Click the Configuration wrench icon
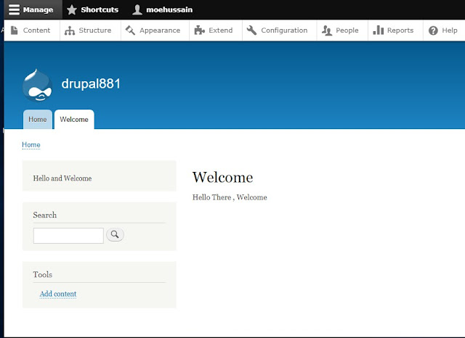Image resolution: width=465 pixels, height=338 pixels. [251, 30]
